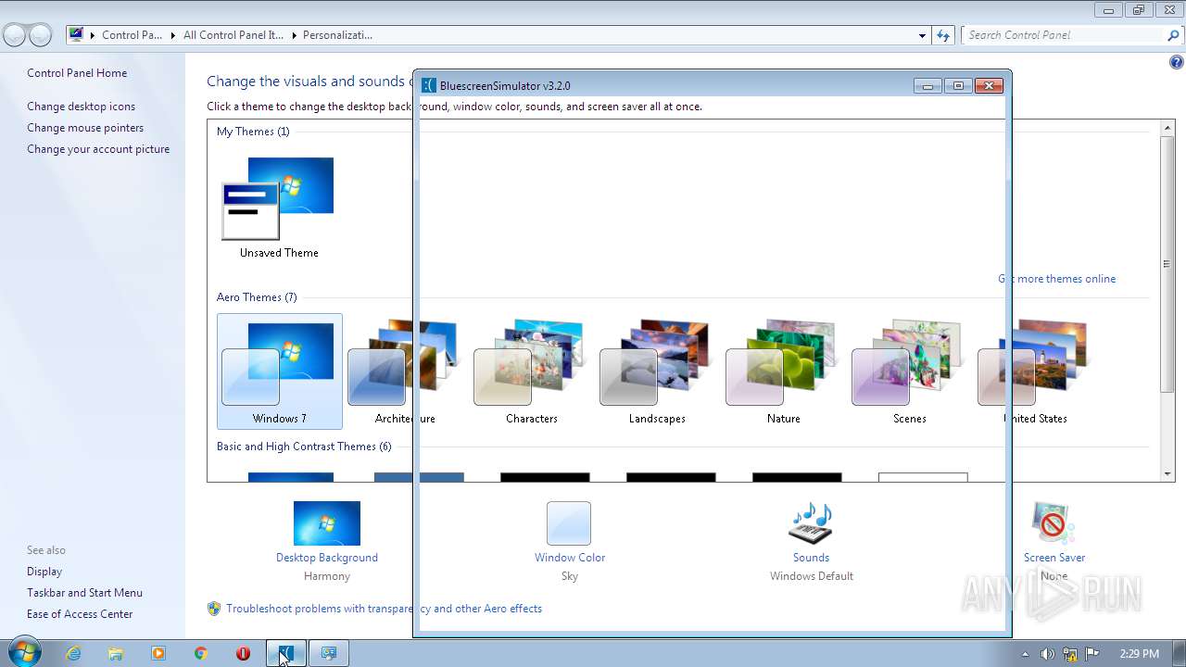Choose the Architecture theme
This screenshot has width=1186, height=667.
click(x=405, y=371)
